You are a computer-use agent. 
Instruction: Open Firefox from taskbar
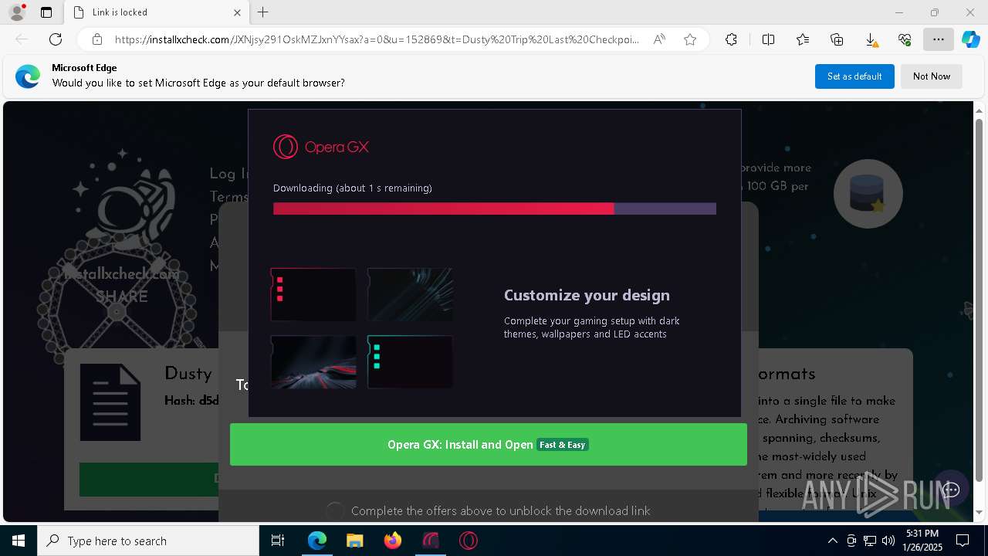[x=392, y=541]
